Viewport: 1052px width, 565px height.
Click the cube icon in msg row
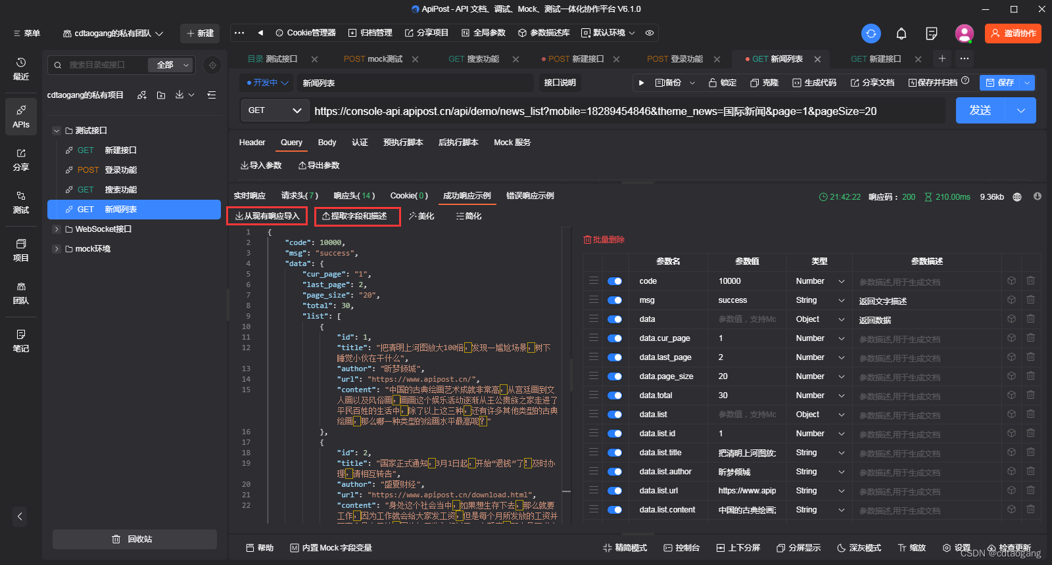(1011, 300)
